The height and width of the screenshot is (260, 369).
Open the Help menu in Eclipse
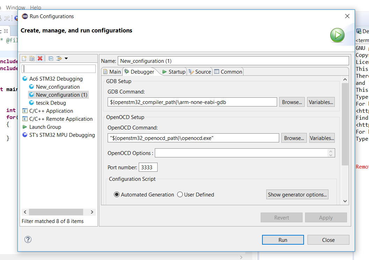(36, 8)
